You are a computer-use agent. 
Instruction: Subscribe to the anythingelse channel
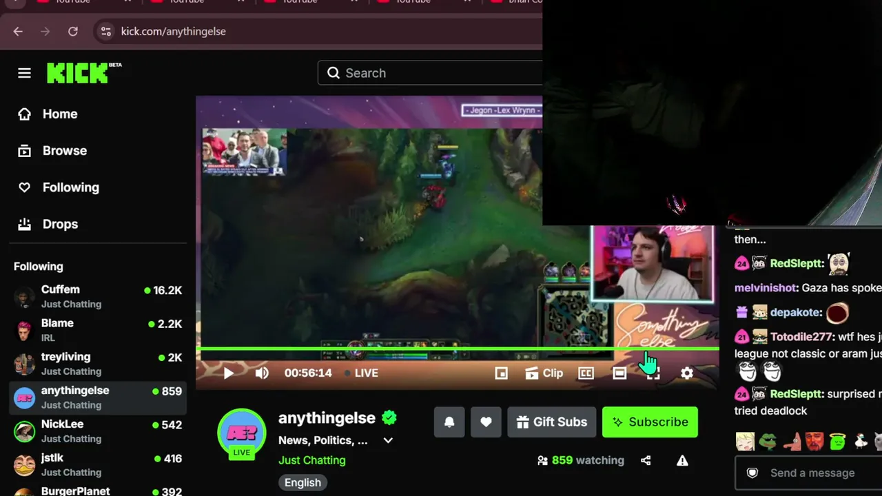(x=650, y=422)
